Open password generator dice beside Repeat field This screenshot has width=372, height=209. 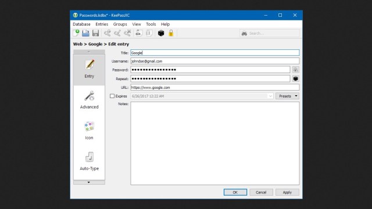(295, 79)
